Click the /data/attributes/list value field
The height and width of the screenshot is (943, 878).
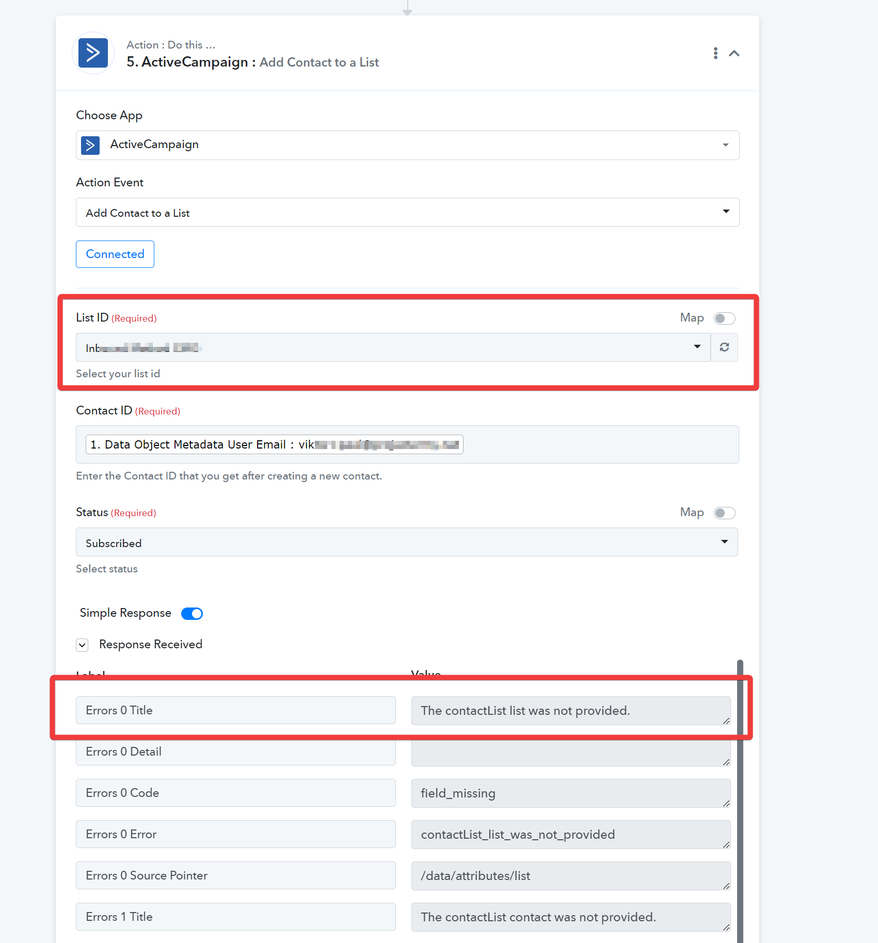(x=571, y=876)
